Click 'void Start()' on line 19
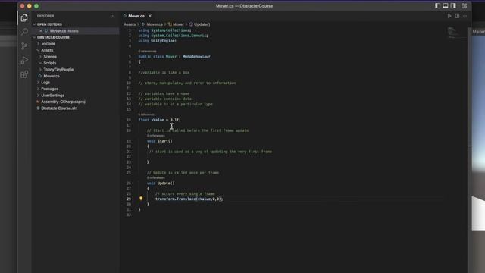 (x=160, y=141)
